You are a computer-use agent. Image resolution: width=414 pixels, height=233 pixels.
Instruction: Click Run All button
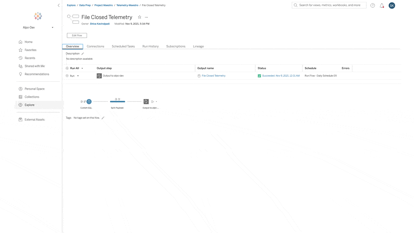(x=72, y=68)
